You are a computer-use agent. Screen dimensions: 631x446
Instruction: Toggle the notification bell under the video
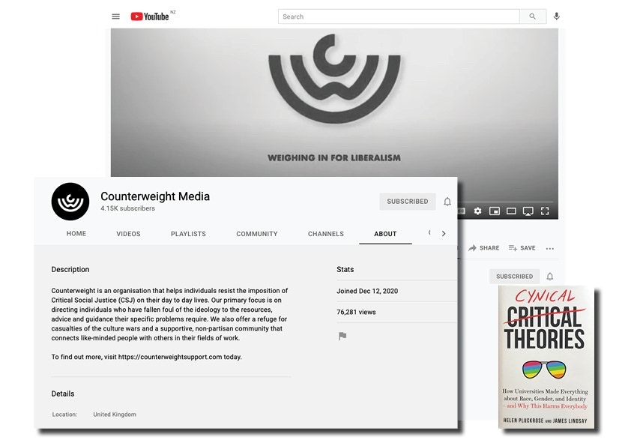(549, 277)
